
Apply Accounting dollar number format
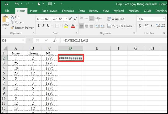coord(140,26)
